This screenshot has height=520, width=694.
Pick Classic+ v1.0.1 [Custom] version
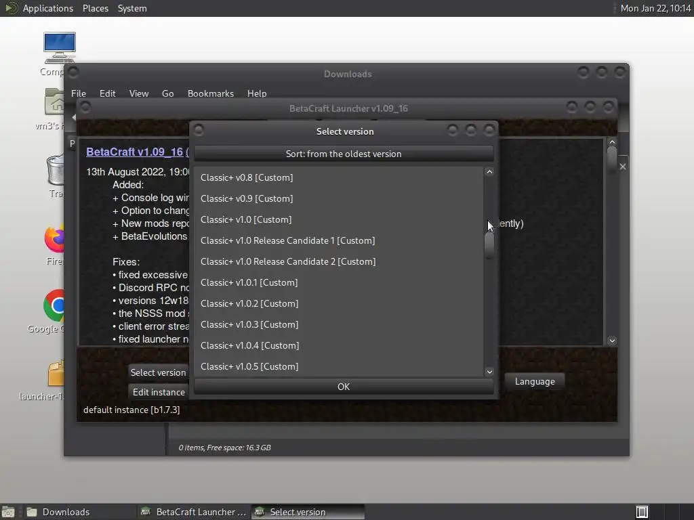339,282
